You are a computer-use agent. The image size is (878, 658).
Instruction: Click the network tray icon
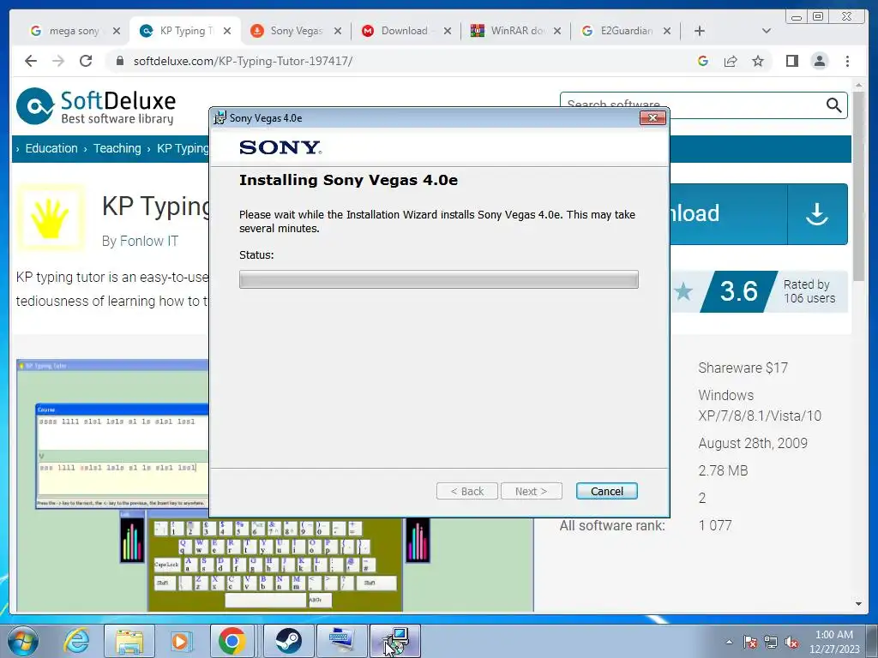pos(771,642)
